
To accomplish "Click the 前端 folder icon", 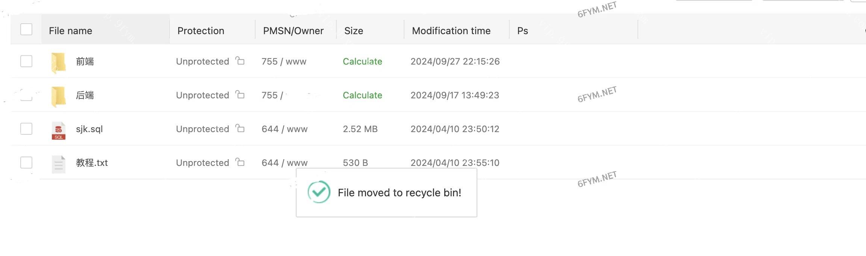I will pyautogui.click(x=58, y=62).
